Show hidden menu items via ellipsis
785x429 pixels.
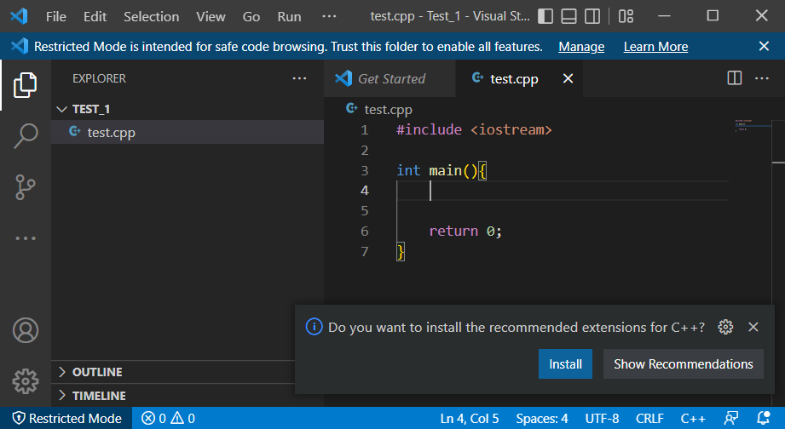pos(329,16)
